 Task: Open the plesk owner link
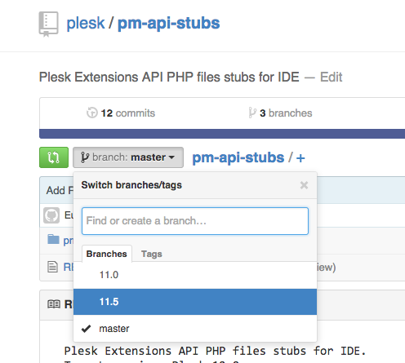[86, 24]
